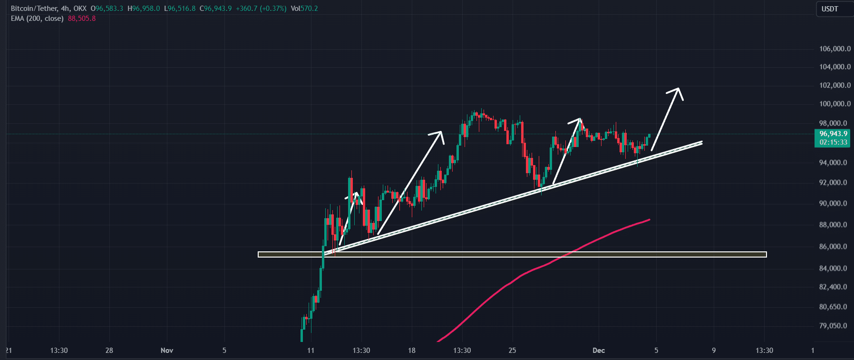Click the 28 date on the time axis
Screen dimensions: 854x360
tap(109, 351)
